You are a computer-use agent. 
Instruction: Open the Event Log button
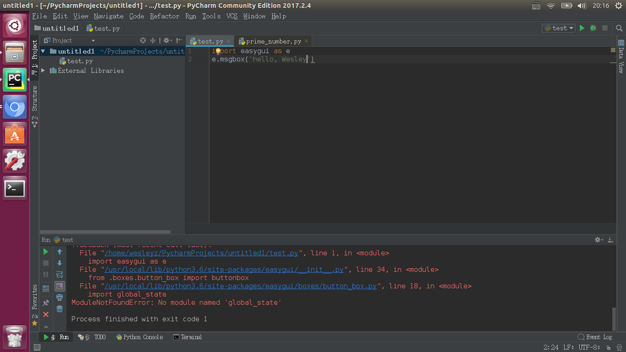tap(595, 337)
